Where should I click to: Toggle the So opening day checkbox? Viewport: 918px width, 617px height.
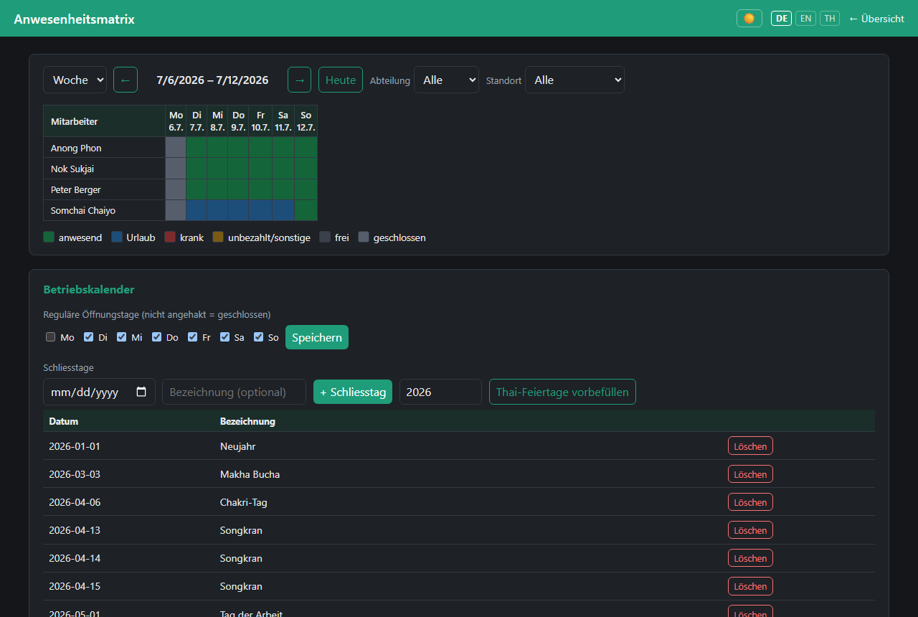[258, 337]
